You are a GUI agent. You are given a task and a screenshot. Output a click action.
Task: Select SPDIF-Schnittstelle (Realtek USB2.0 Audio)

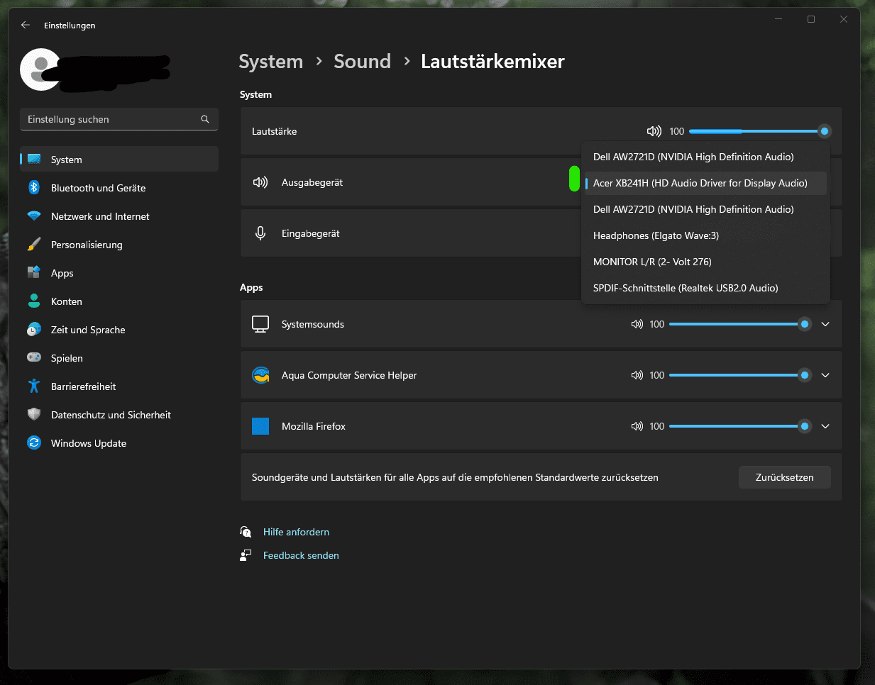tap(686, 288)
